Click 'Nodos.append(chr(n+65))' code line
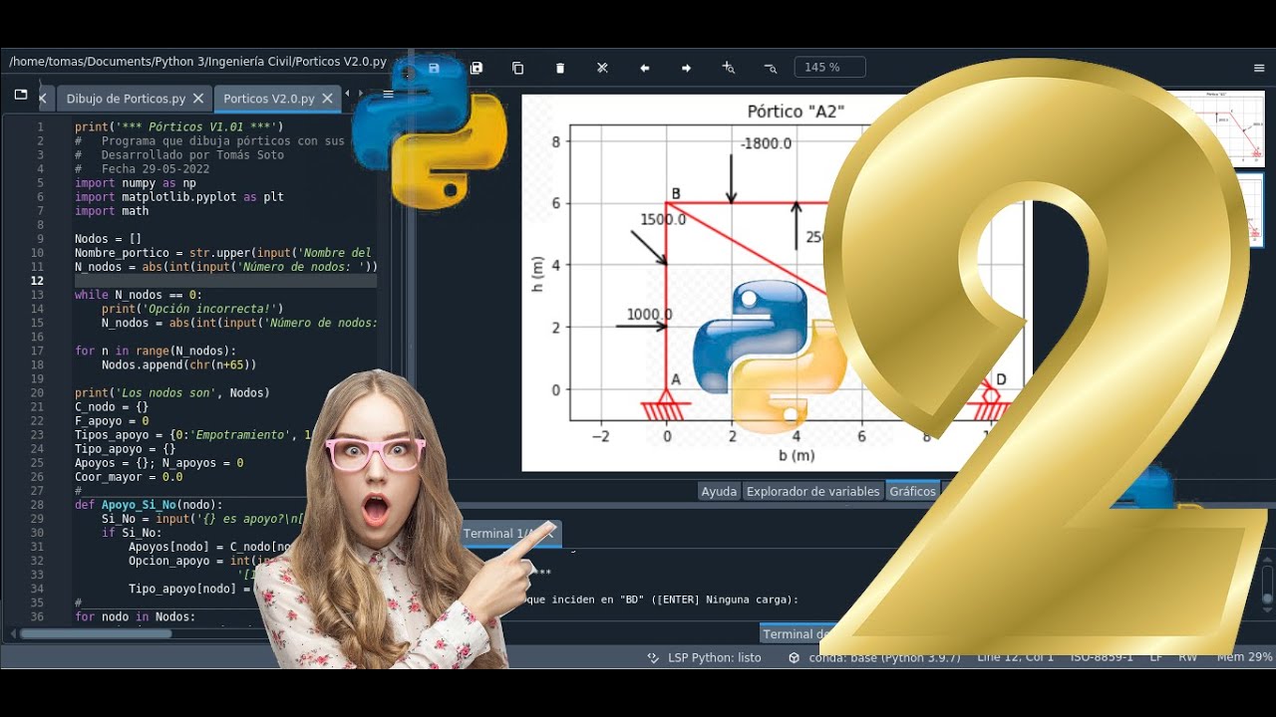 [179, 365]
